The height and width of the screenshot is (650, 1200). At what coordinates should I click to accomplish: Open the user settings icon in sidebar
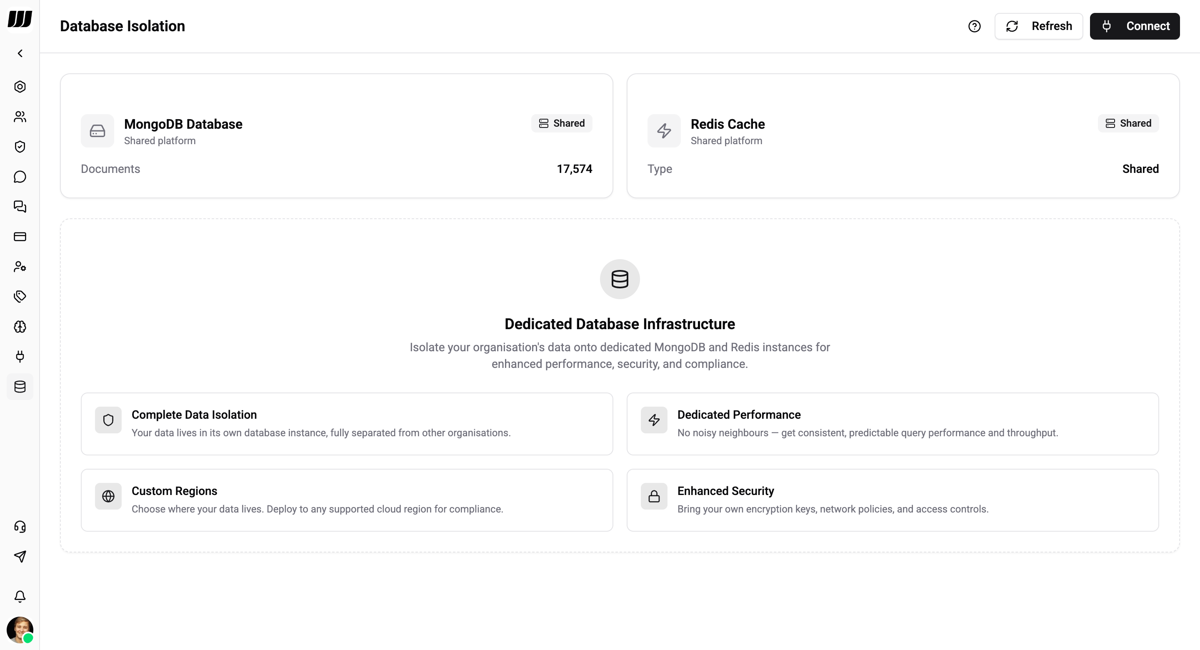[20, 267]
